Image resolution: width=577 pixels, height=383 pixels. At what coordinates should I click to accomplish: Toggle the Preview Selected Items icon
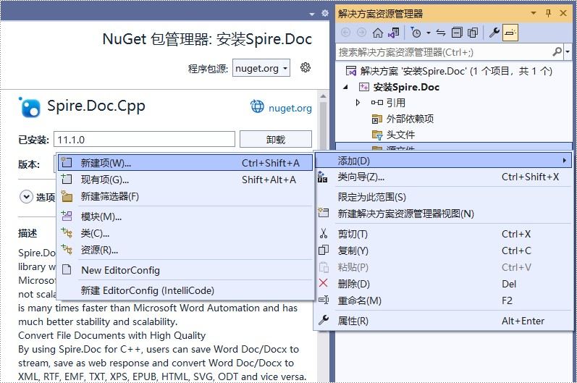tap(510, 33)
